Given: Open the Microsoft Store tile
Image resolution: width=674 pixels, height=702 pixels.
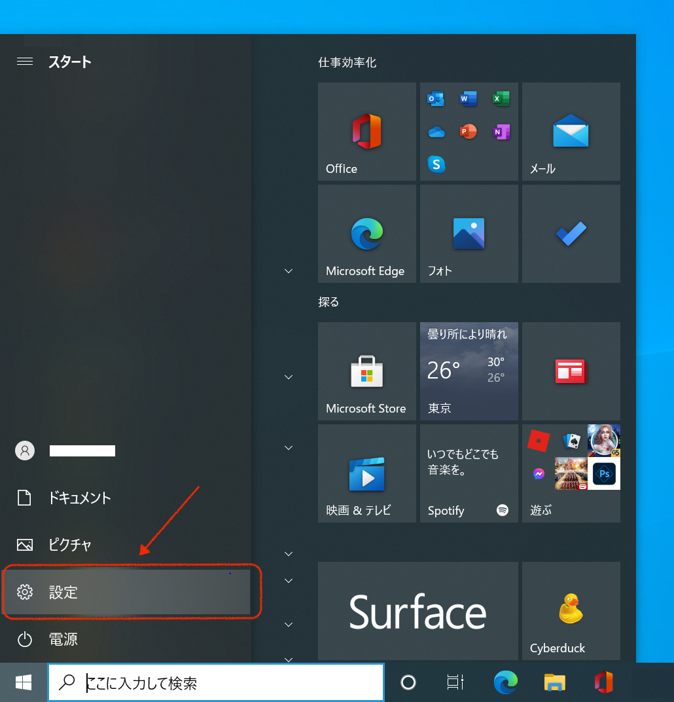Looking at the screenshot, I should click(366, 371).
